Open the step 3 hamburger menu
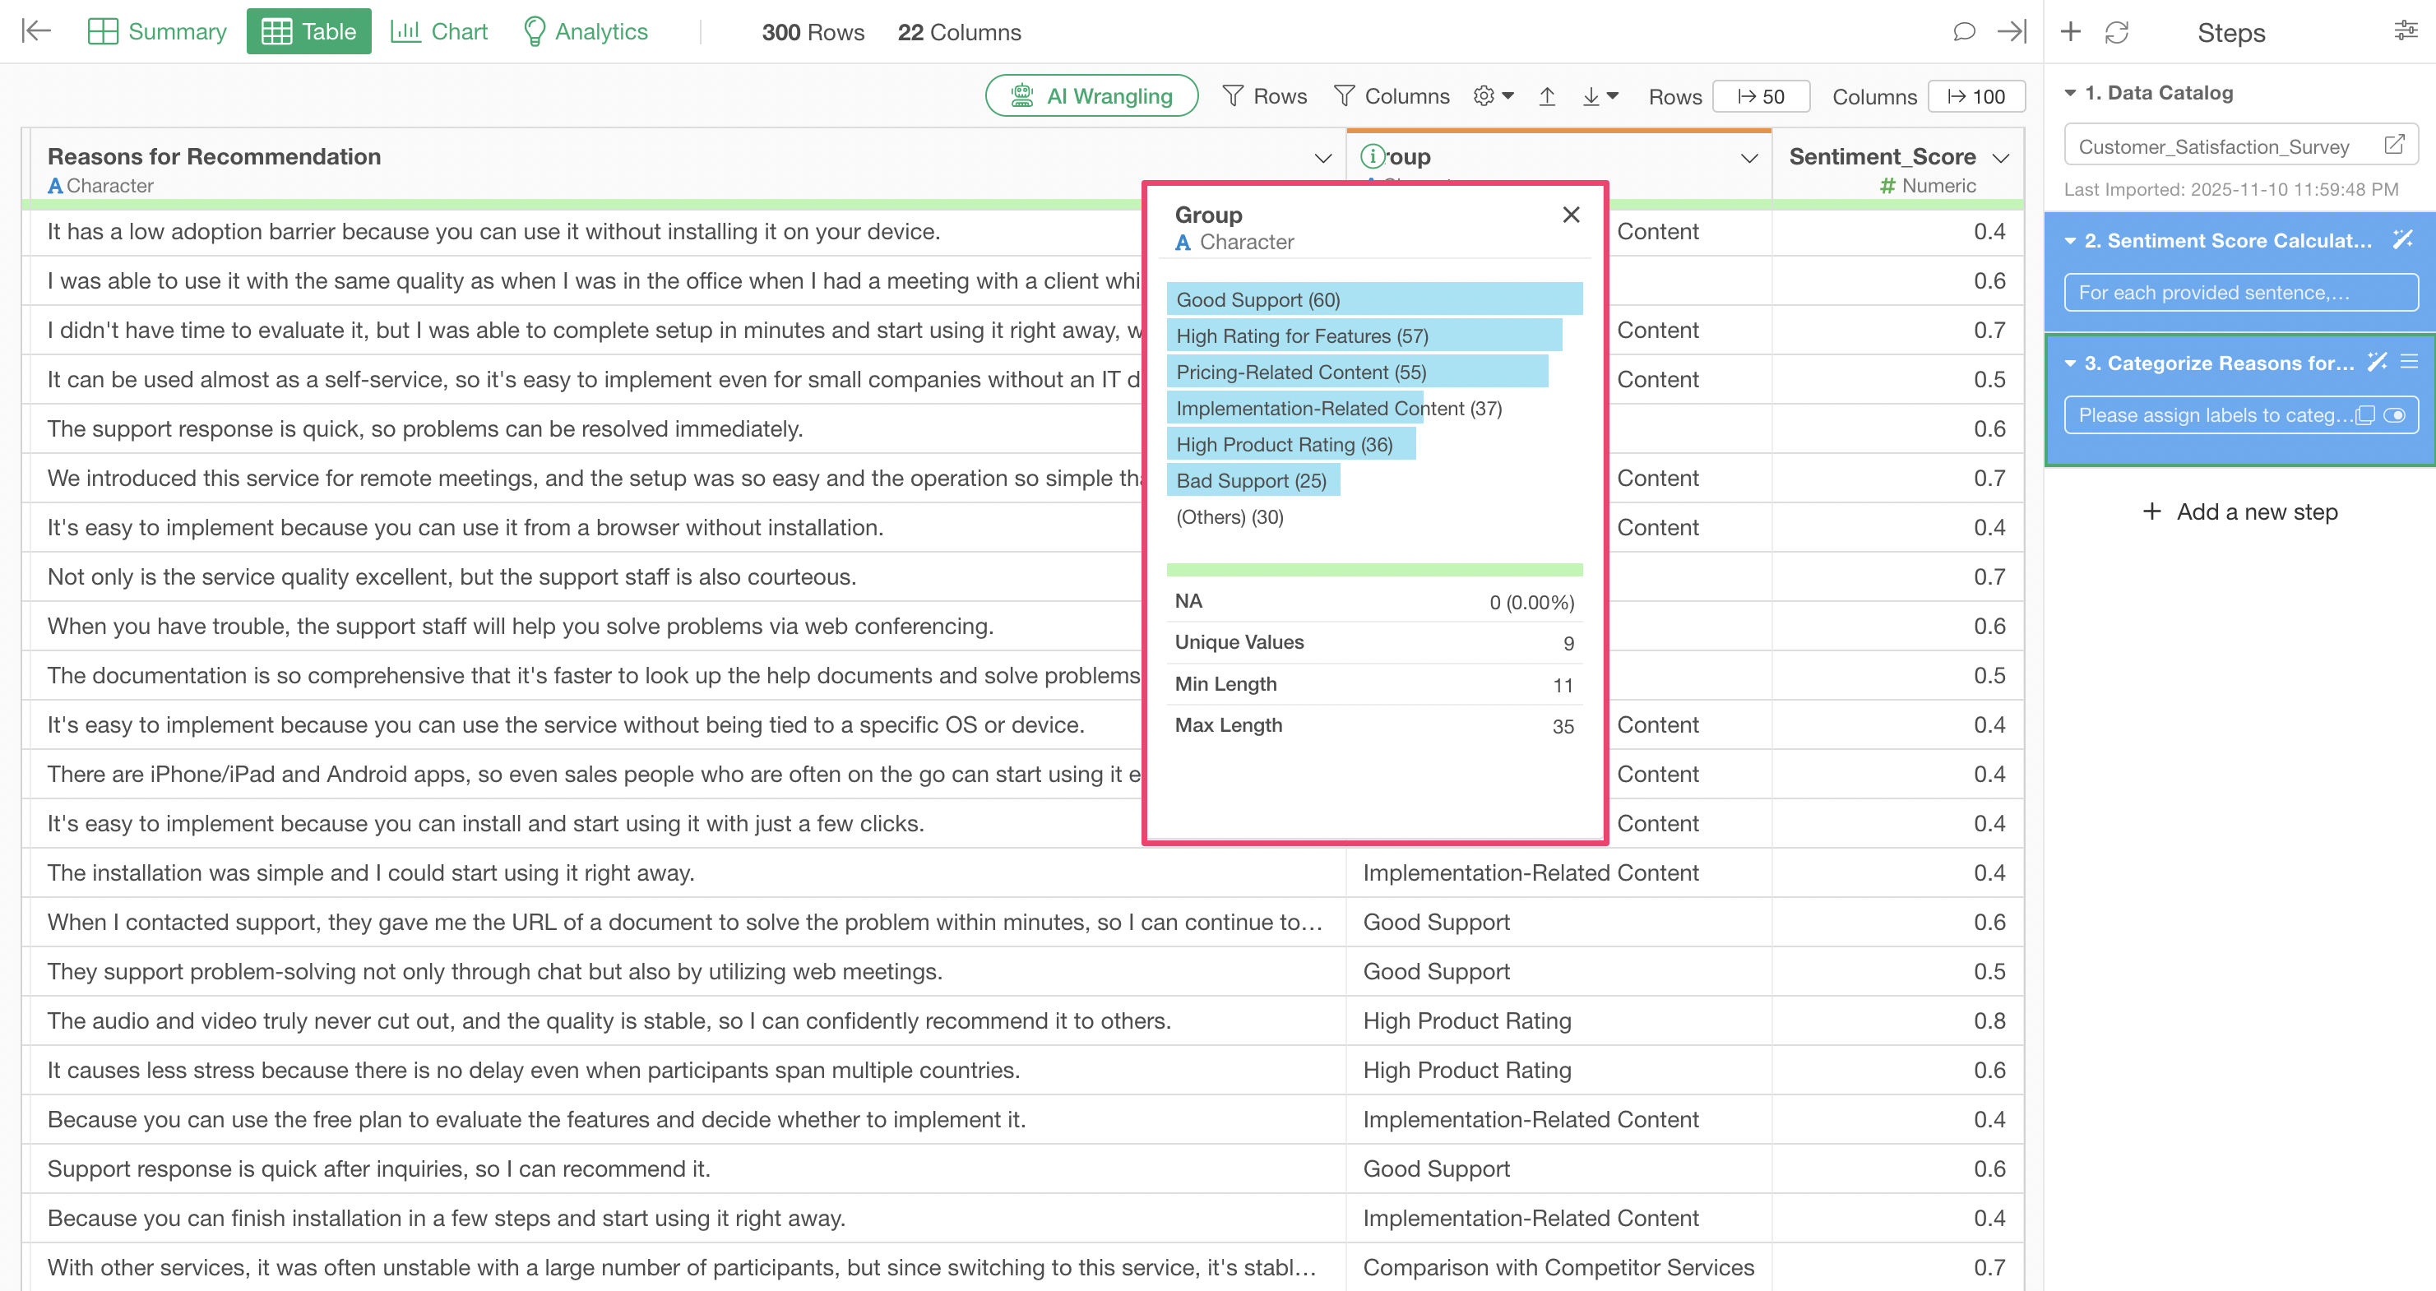Image resolution: width=2436 pixels, height=1291 pixels. coord(2410,363)
